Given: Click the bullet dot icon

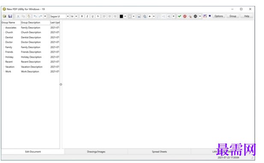Looking at the screenshot, I should click(x=150, y=16).
